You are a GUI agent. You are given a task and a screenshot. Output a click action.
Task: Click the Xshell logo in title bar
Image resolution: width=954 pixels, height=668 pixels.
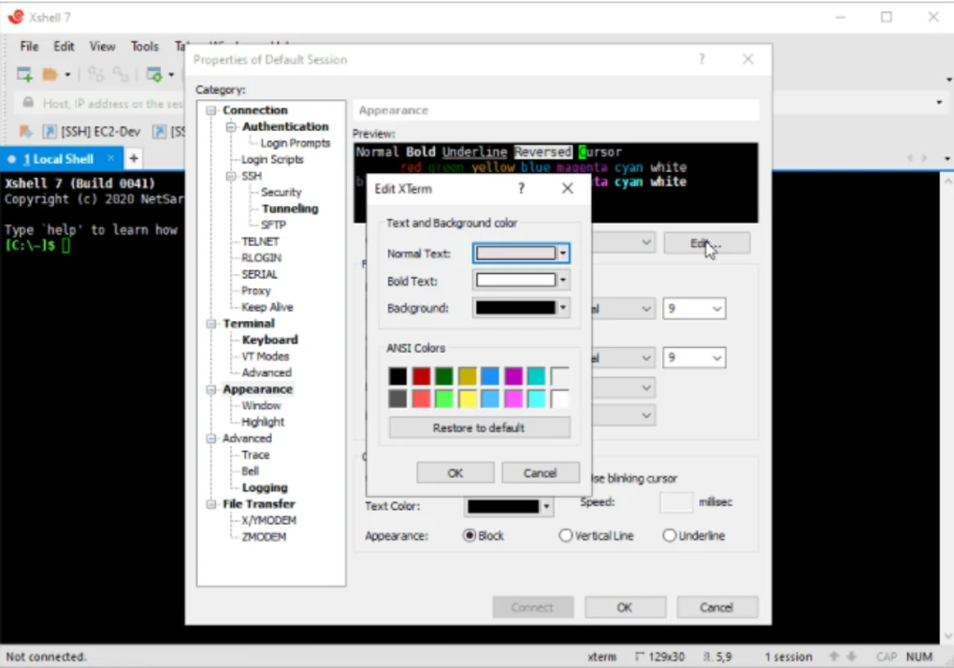(x=15, y=17)
